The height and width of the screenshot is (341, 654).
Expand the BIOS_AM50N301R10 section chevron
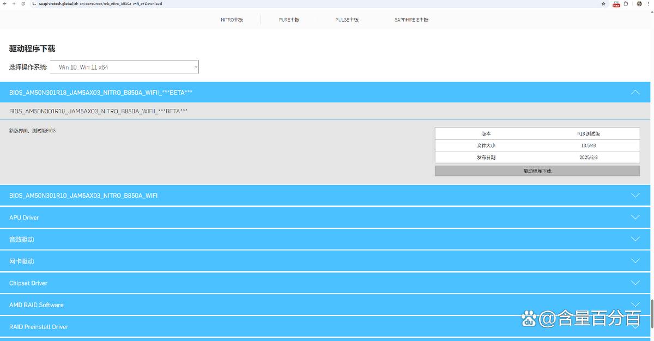[635, 195]
